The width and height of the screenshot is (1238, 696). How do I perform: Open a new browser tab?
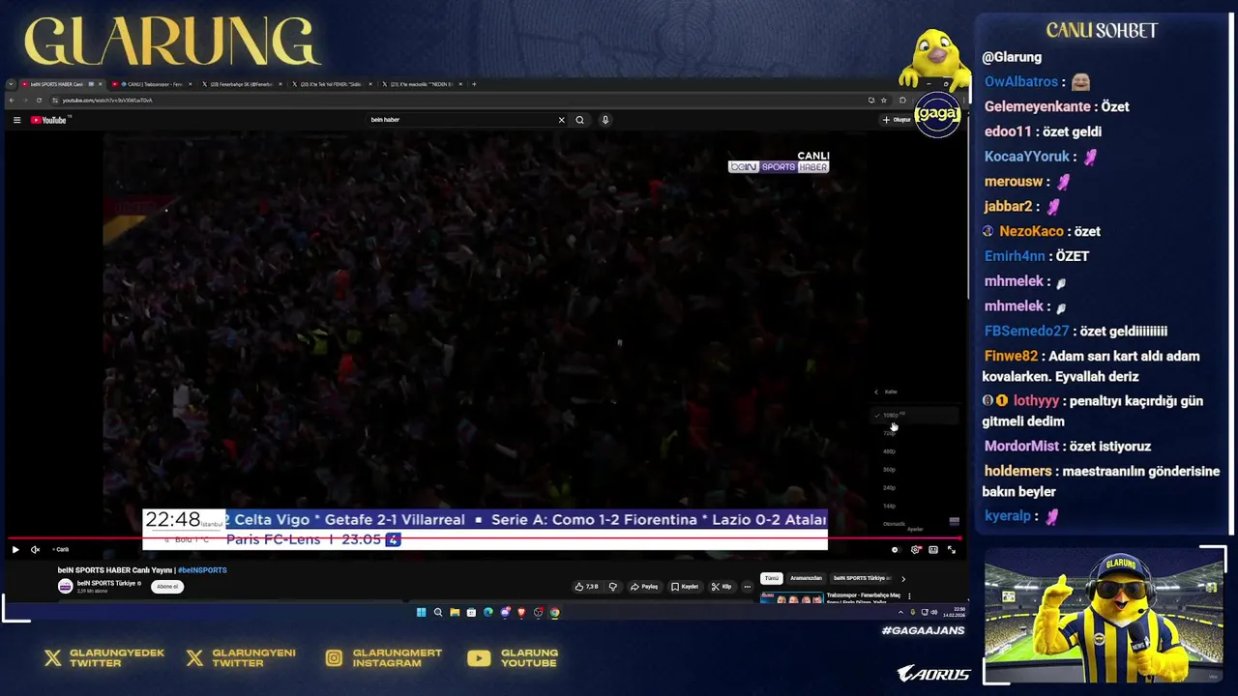474,84
